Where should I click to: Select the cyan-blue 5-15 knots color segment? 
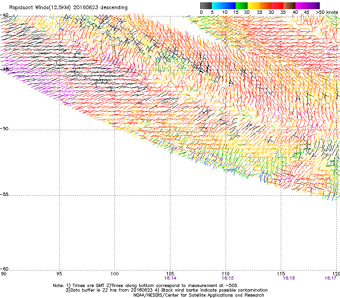224,6
